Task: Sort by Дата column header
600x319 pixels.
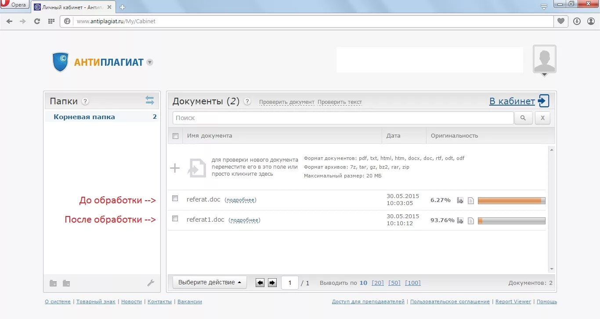Action: pos(394,136)
